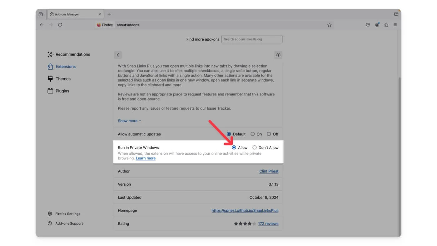The width and height of the screenshot is (437, 246).
Task: Go back using the browser back arrow
Action: click(x=42, y=25)
